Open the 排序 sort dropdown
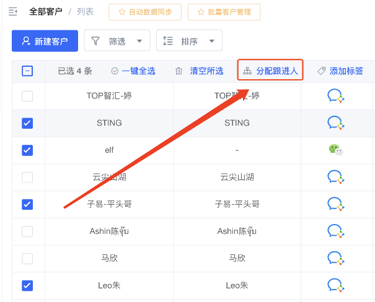This screenshot has width=375, height=302. [189, 40]
